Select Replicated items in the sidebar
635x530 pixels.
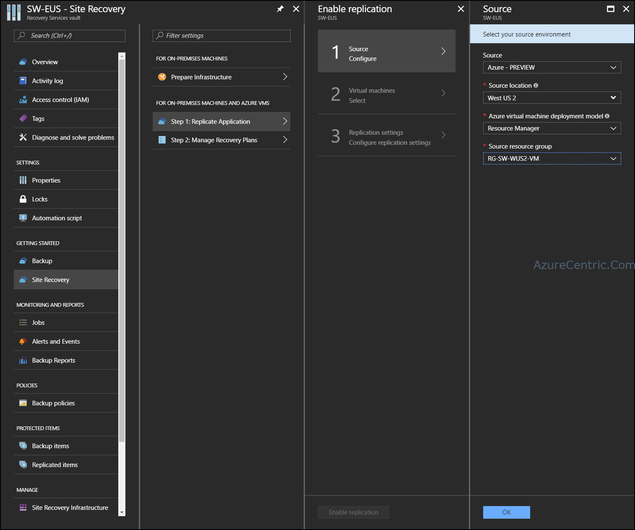pos(66,465)
